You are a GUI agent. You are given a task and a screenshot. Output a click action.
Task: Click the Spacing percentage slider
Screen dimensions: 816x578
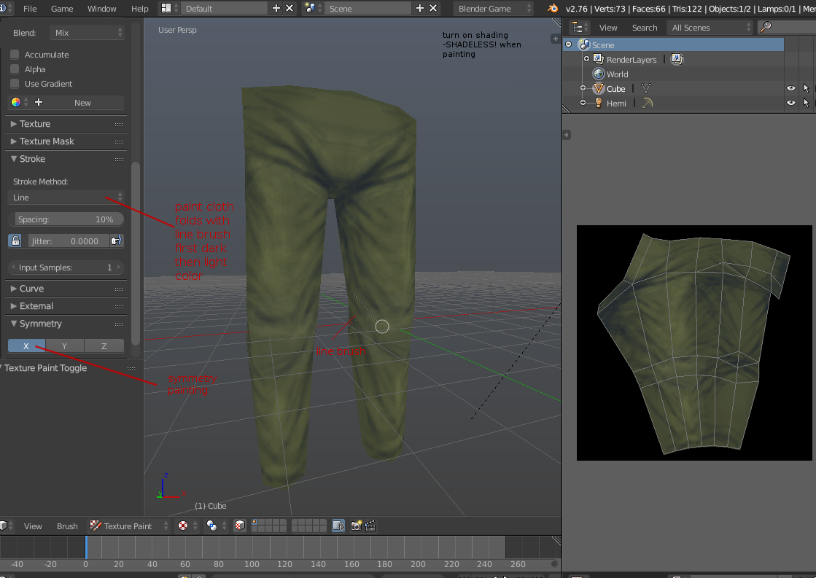[x=66, y=219]
